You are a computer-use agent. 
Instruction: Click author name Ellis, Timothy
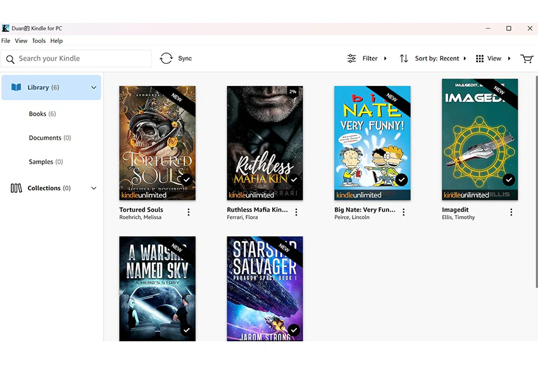458,217
